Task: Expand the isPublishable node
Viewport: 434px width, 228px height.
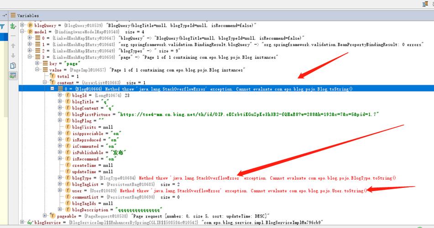Action: 60,152
